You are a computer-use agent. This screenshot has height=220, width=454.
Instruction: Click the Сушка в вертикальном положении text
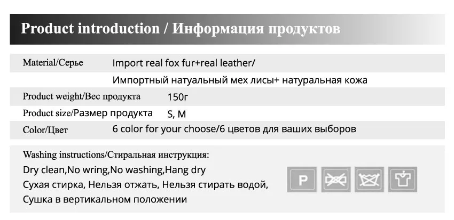click(105, 200)
